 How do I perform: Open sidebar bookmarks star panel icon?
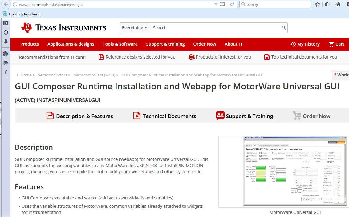(6, 23)
